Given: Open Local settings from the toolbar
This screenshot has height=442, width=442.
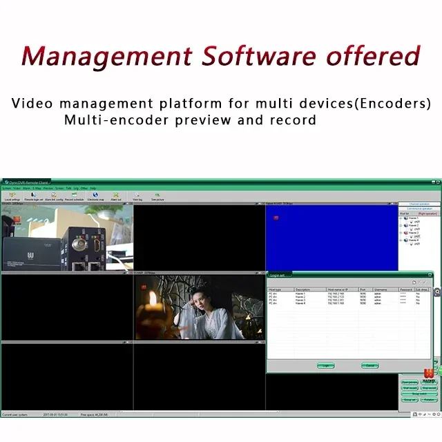Looking at the screenshot, I should coord(12,196).
